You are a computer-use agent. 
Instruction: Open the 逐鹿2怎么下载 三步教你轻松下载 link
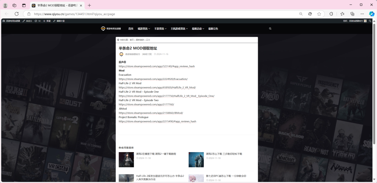(x=224, y=154)
